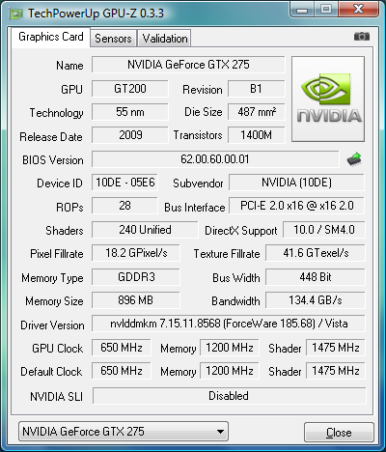Click the Revision field B1
This screenshot has width=386, height=452.
click(257, 89)
